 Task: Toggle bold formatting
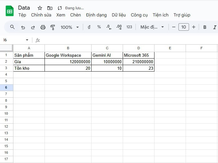[x=205, y=27]
